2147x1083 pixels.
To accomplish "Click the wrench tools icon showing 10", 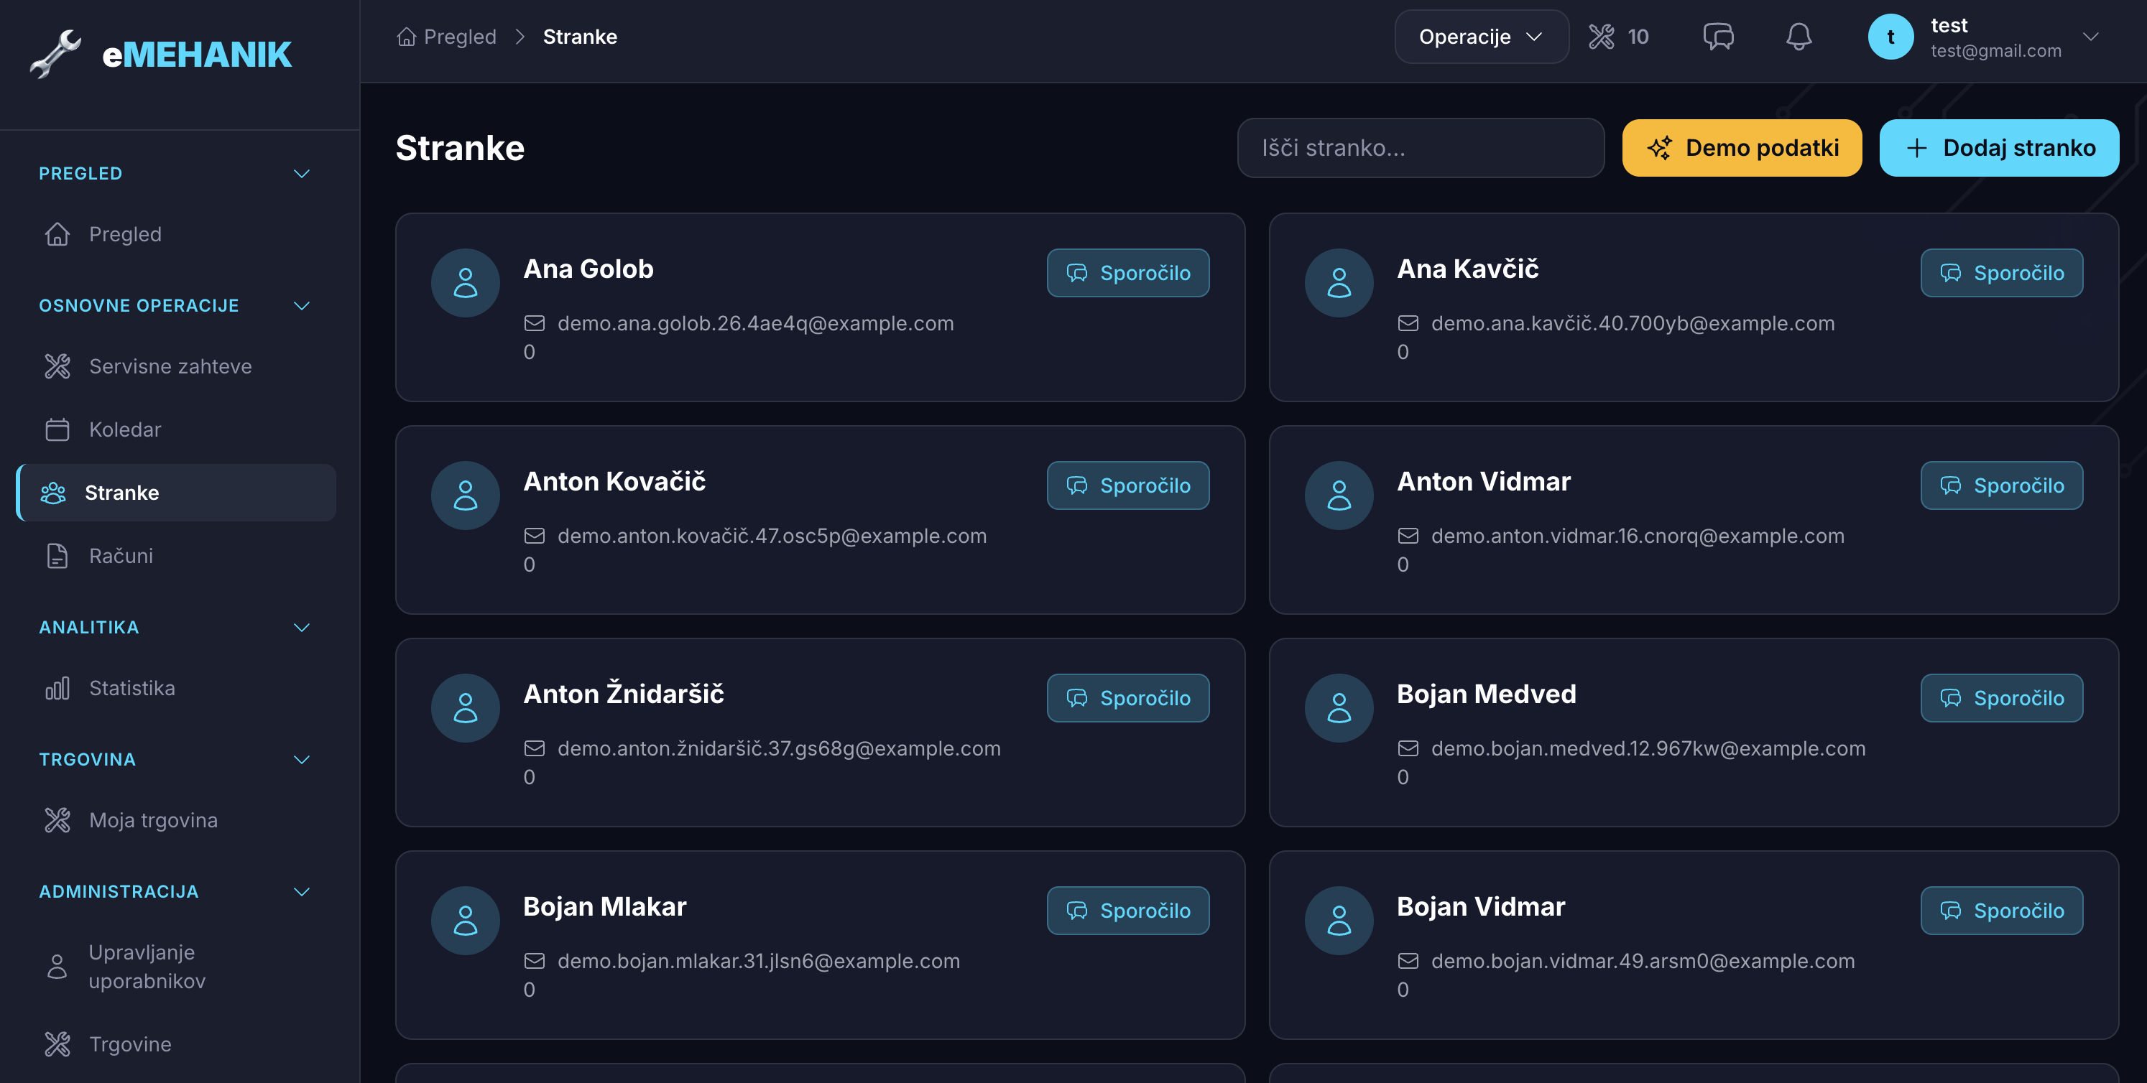I will click(1601, 37).
